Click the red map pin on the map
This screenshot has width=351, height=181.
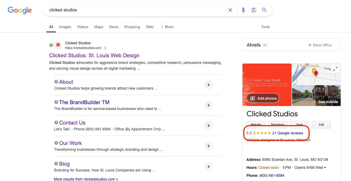(316, 73)
